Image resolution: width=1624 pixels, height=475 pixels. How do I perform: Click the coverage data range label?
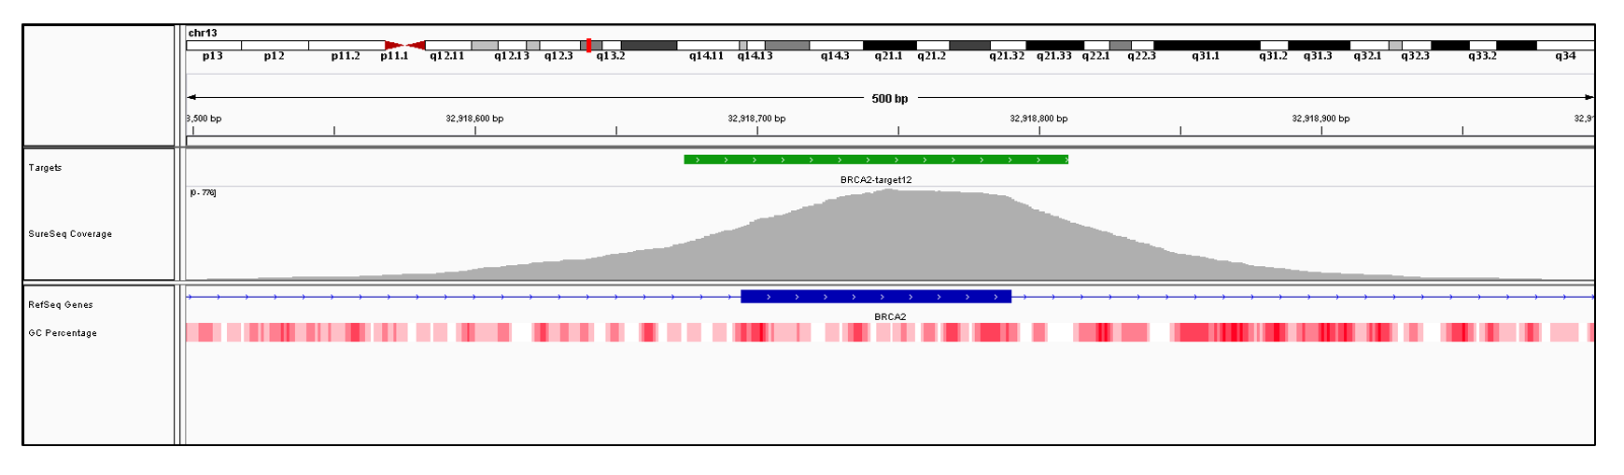[x=203, y=193]
